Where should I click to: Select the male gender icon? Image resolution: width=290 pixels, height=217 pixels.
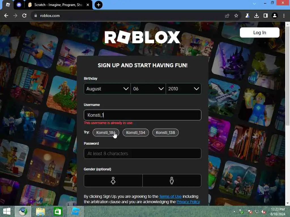pos(172,181)
